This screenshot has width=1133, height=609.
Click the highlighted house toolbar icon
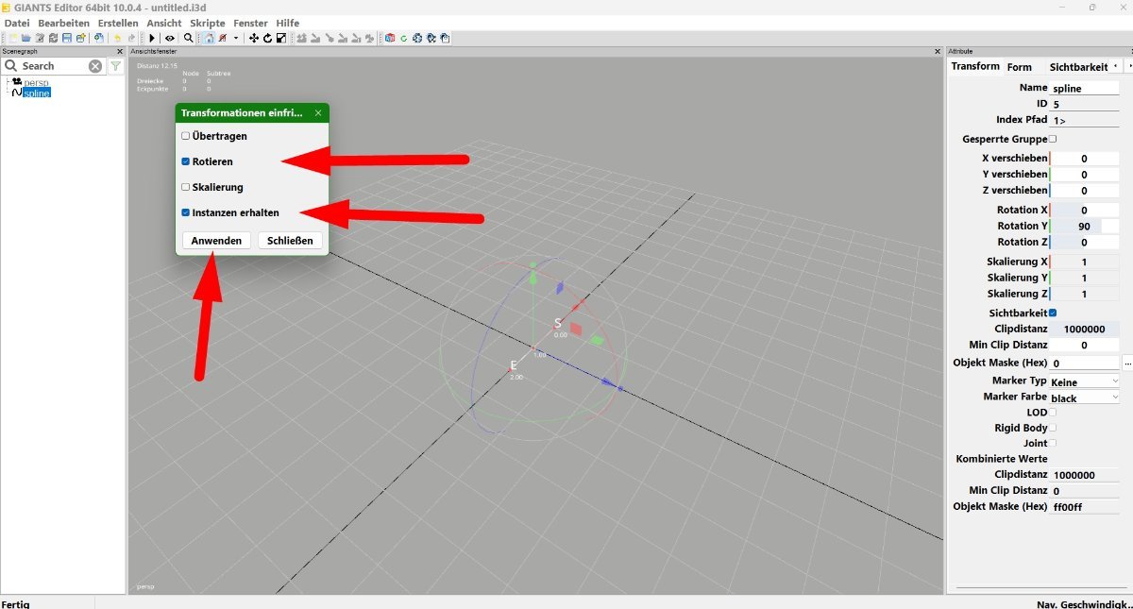pos(209,38)
